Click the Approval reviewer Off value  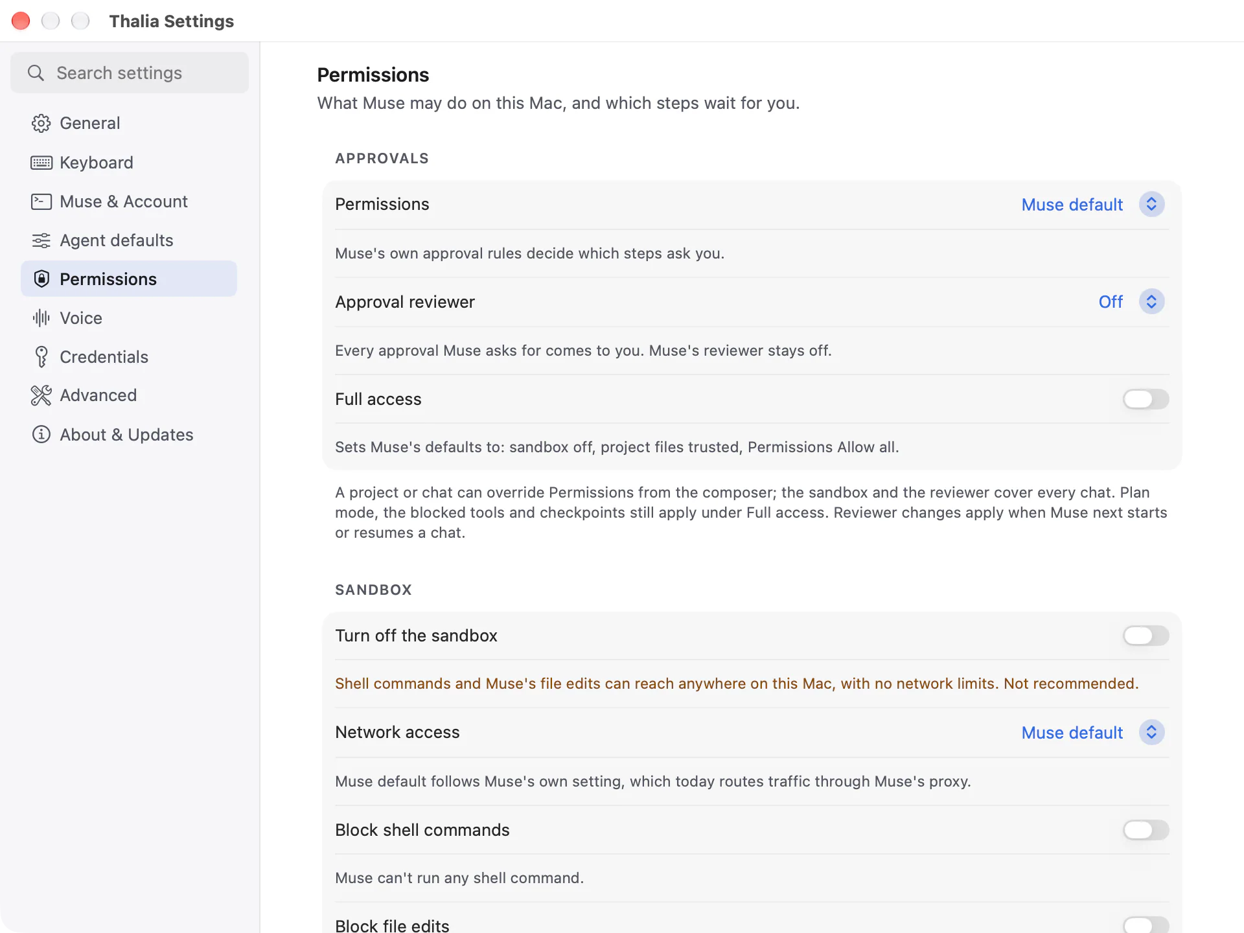coord(1111,302)
